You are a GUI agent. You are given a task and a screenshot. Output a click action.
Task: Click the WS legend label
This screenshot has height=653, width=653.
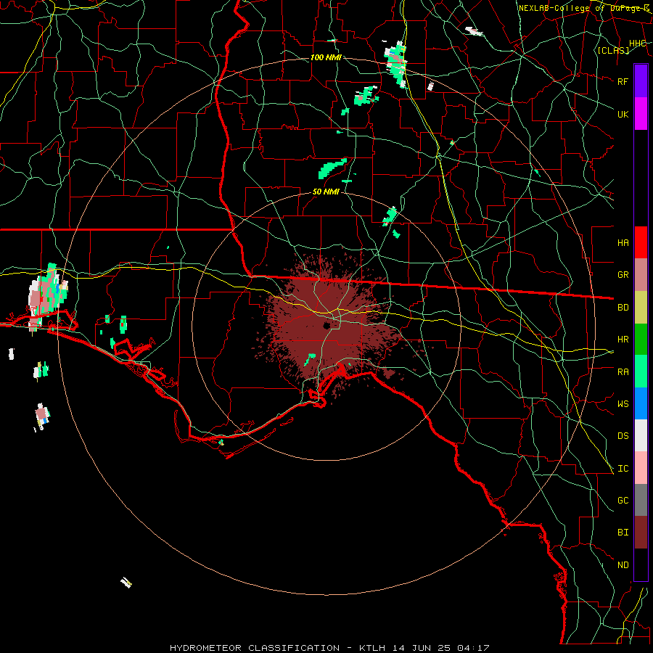point(623,404)
